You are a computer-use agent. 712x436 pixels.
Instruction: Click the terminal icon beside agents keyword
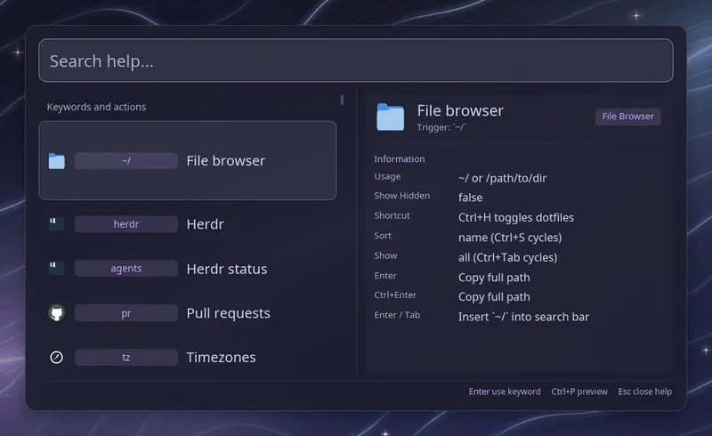(x=57, y=269)
